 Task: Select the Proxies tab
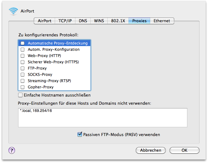[x=139, y=21]
